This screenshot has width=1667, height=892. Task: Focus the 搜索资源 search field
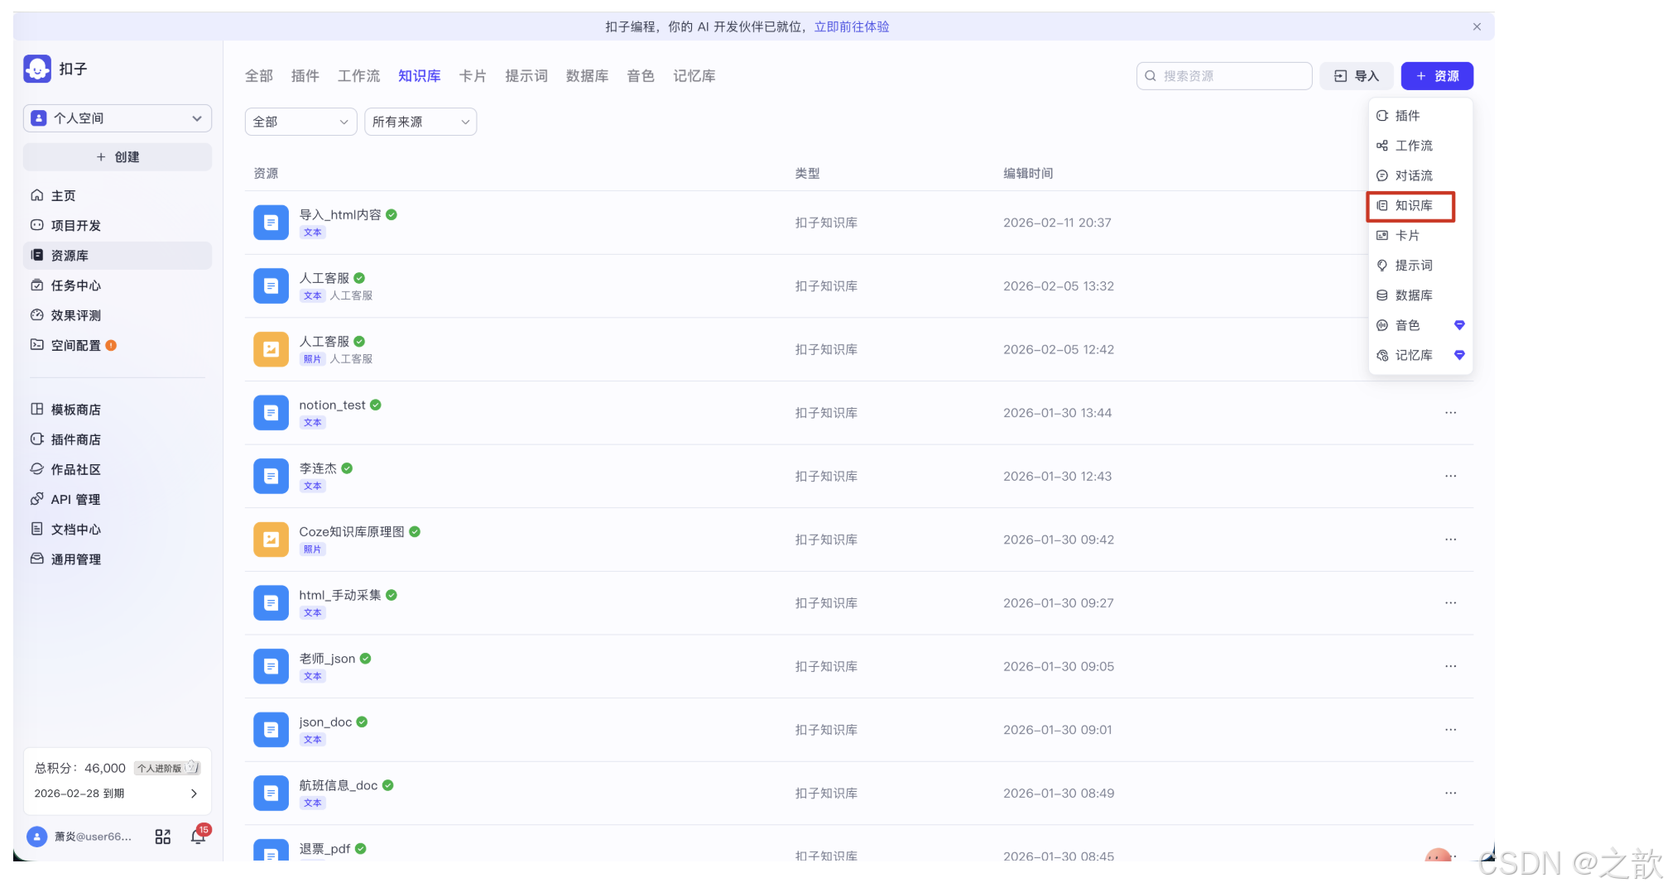(1224, 76)
